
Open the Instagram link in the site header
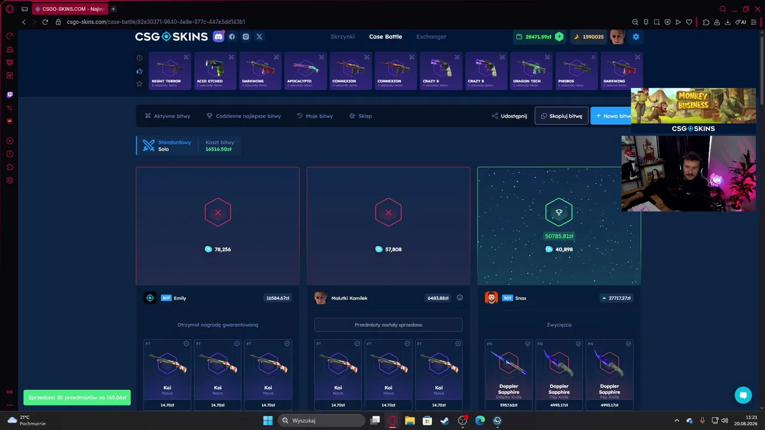point(246,36)
